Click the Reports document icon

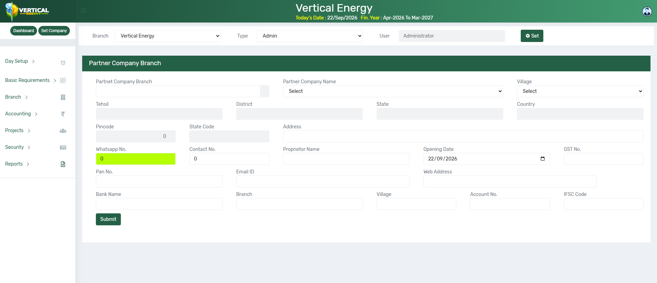click(63, 164)
